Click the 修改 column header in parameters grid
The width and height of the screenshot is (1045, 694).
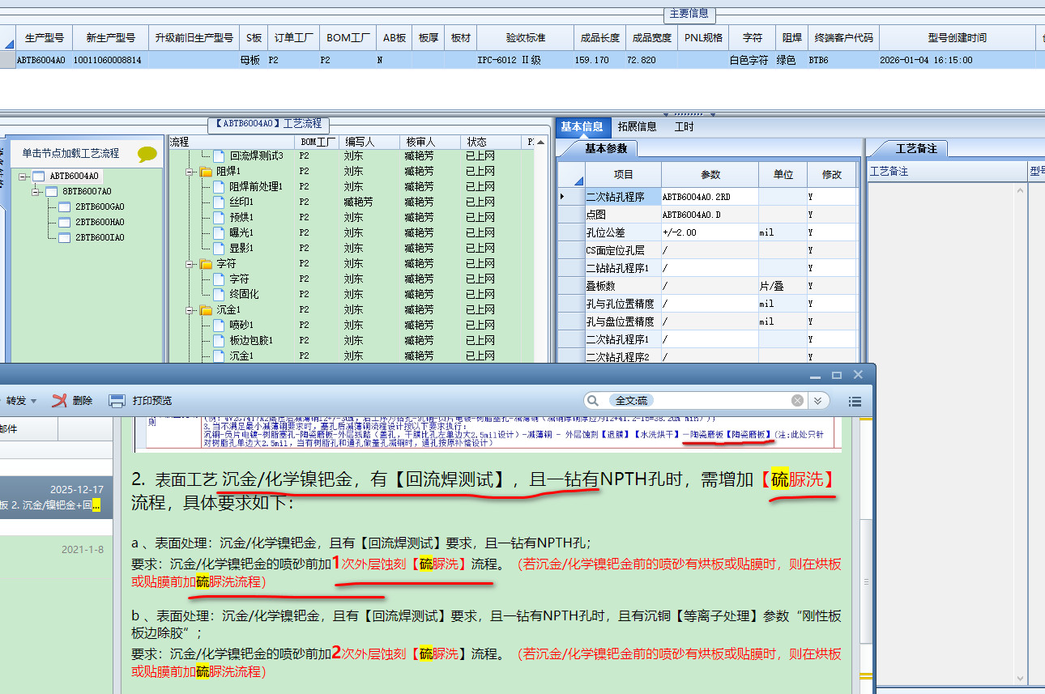click(x=831, y=175)
